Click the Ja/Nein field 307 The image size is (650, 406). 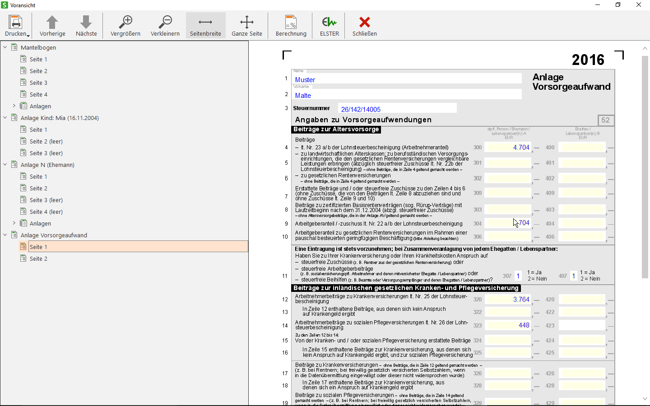click(518, 276)
